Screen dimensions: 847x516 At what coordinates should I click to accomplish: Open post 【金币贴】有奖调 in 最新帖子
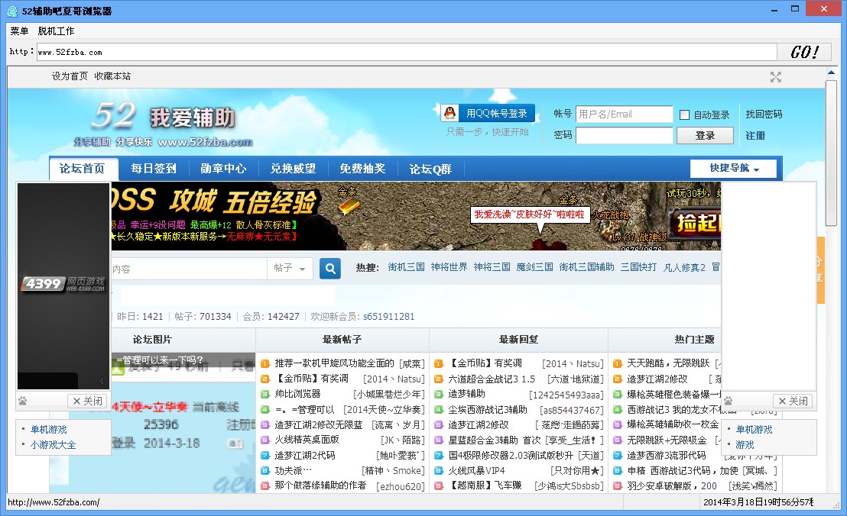(312, 379)
